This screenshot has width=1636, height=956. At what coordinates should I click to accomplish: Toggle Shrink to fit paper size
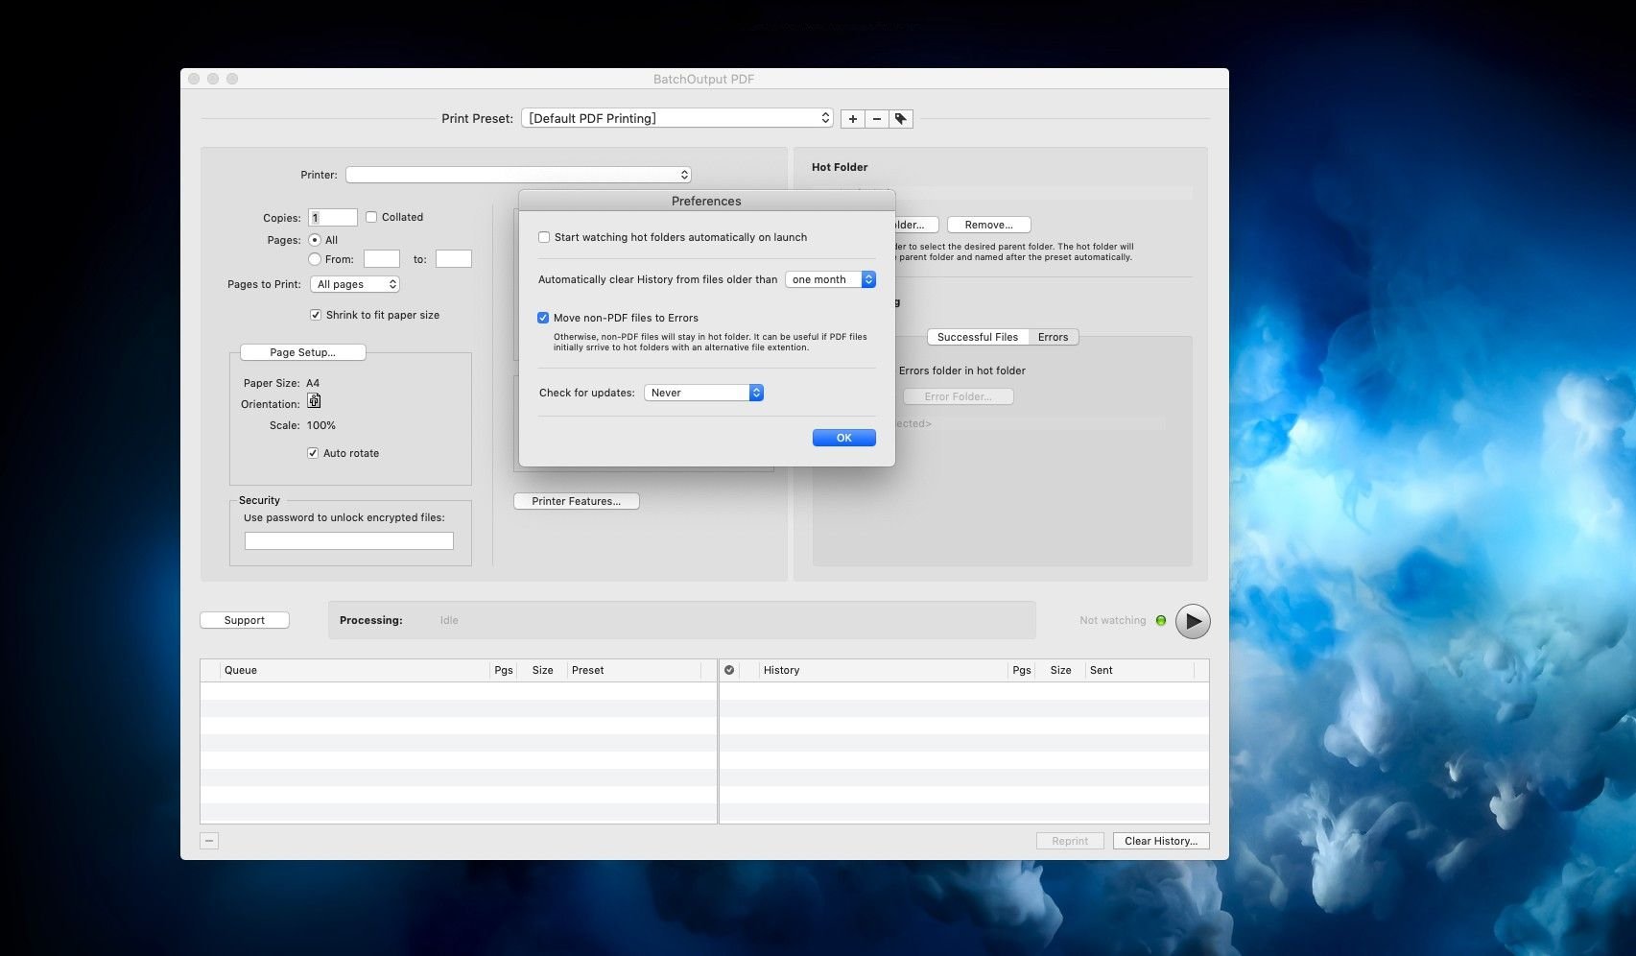[316, 315]
